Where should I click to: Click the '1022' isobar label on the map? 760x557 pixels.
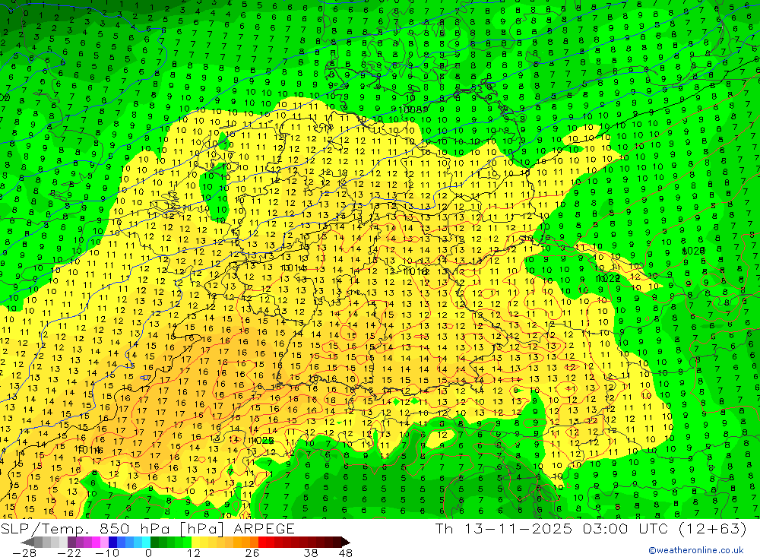pyautogui.click(x=608, y=278)
